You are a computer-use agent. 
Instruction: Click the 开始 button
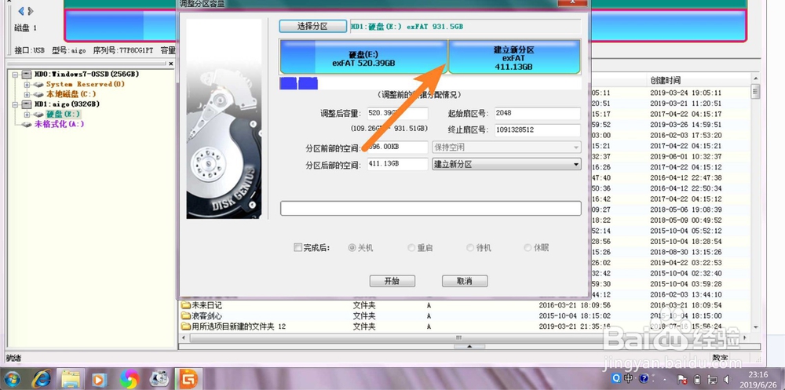click(392, 281)
